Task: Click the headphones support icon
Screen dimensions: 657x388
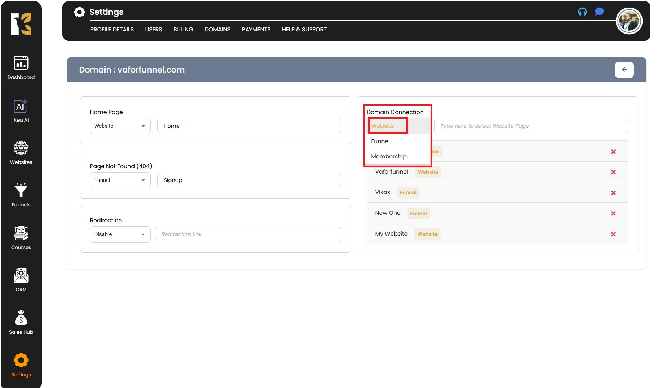Action: pos(582,12)
